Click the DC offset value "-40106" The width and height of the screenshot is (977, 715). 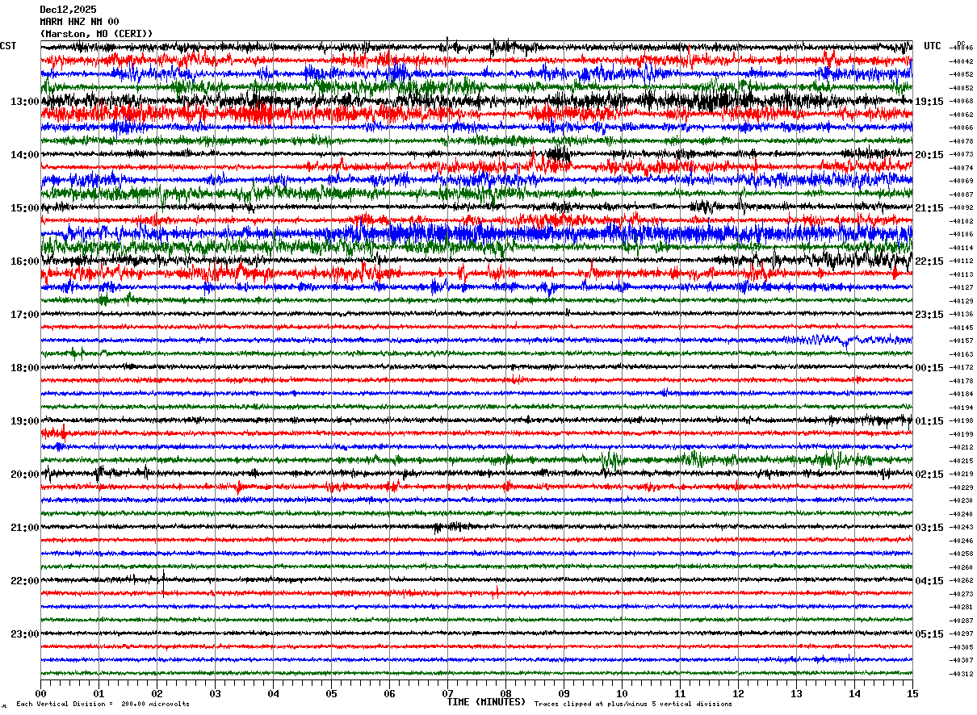[962, 235]
